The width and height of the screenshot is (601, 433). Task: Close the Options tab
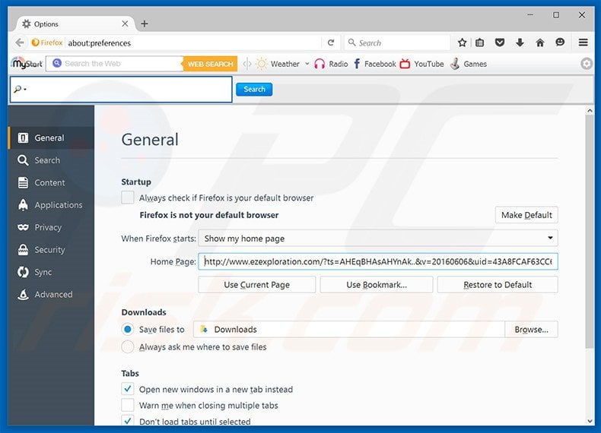pyautogui.click(x=125, y=24)
